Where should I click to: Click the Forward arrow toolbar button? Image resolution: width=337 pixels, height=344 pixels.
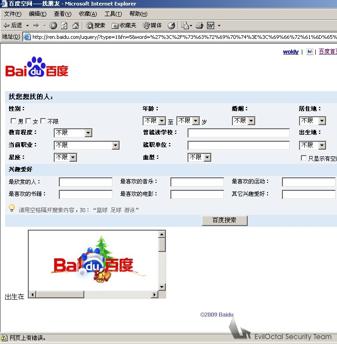[x=36, y=25]
